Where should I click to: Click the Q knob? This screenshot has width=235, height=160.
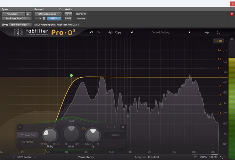(x=93, y=135)
